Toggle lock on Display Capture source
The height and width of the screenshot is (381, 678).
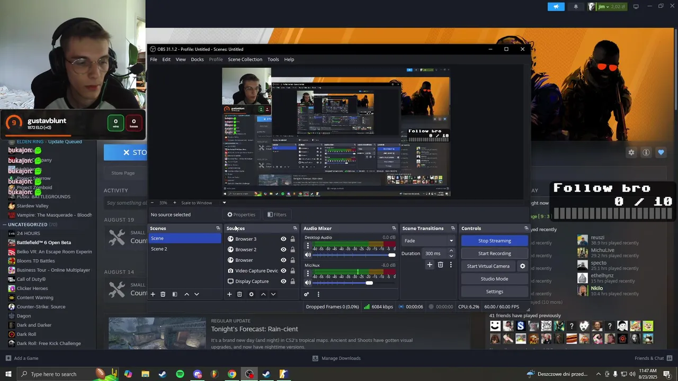(x=292, y=282)
